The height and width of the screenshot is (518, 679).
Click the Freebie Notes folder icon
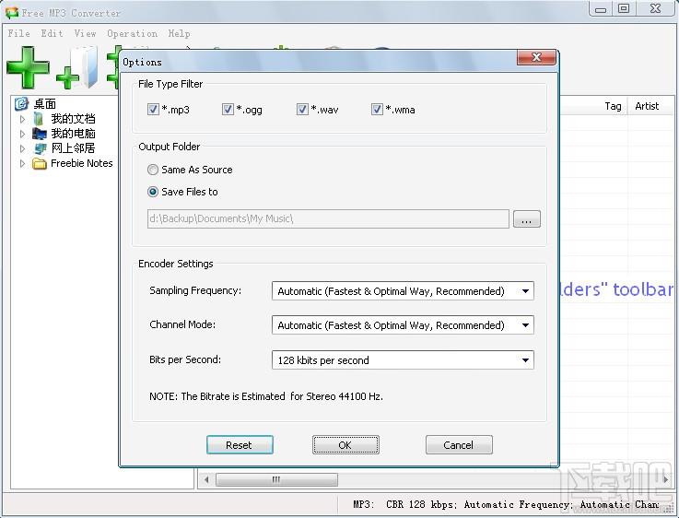[x=40, y=163]
